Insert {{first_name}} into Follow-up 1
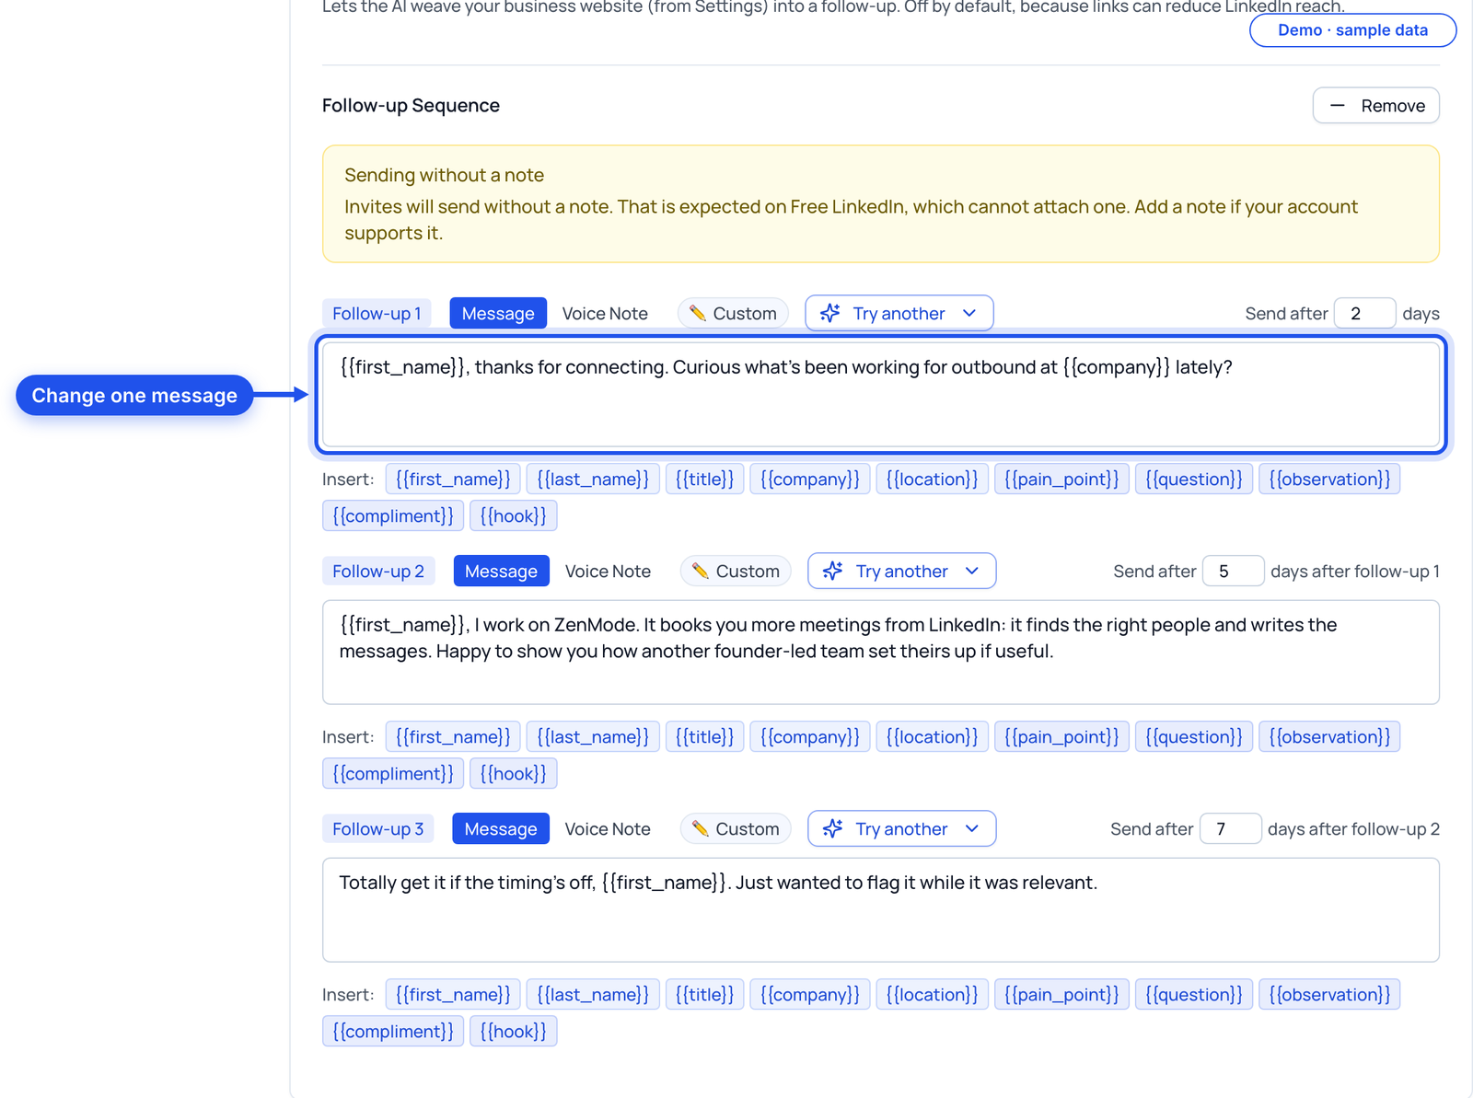1473x1098 pixels. coord(453,479)
